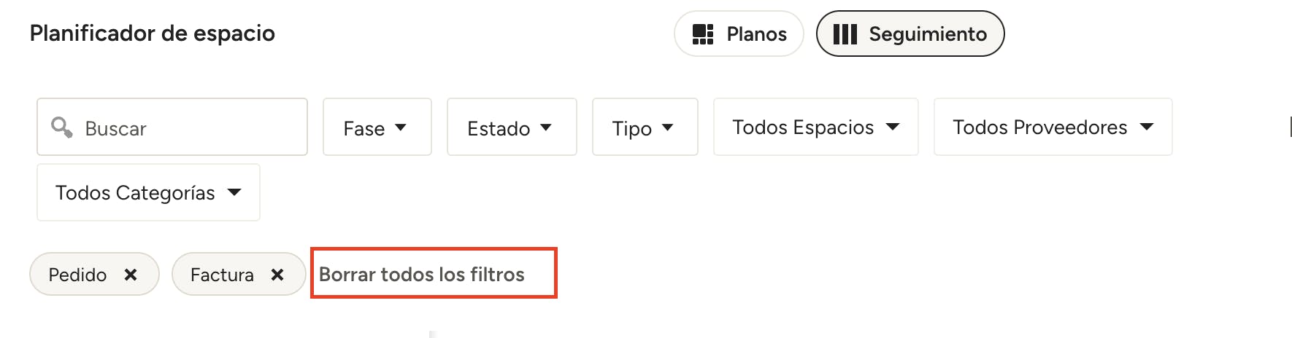
Task: Open the Tipo filter dropdown
Action: [x=645, y=127]
